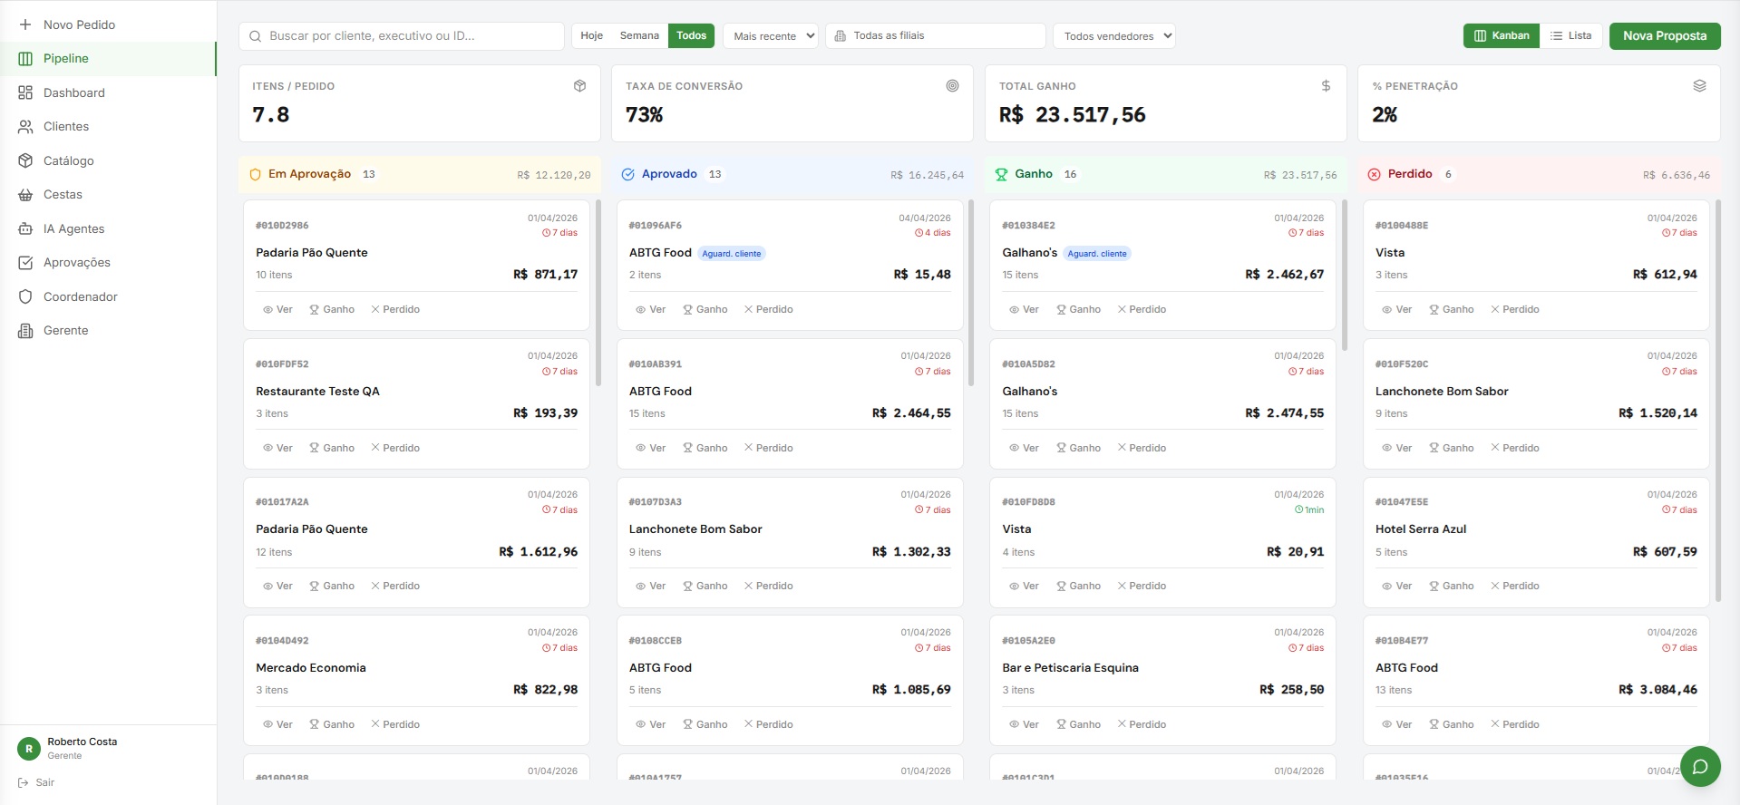Switch to Kanban view
1740x805 pixels.
point(1502,35)
